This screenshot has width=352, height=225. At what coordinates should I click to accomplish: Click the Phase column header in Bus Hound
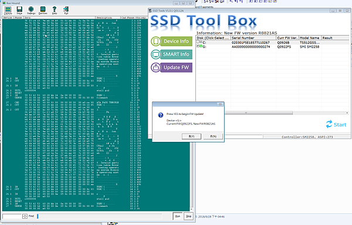19,18
